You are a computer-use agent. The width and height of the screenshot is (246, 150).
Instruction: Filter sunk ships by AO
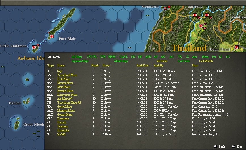coord(171,57)
